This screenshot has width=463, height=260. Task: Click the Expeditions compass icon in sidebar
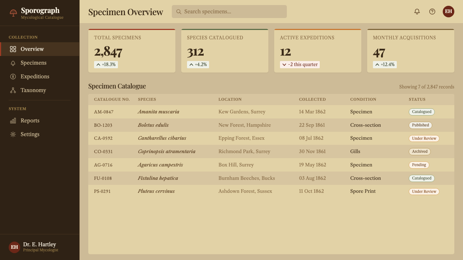pos(13,77)
